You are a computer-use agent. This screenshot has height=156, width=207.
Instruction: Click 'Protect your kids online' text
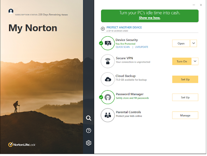(129, 116)
